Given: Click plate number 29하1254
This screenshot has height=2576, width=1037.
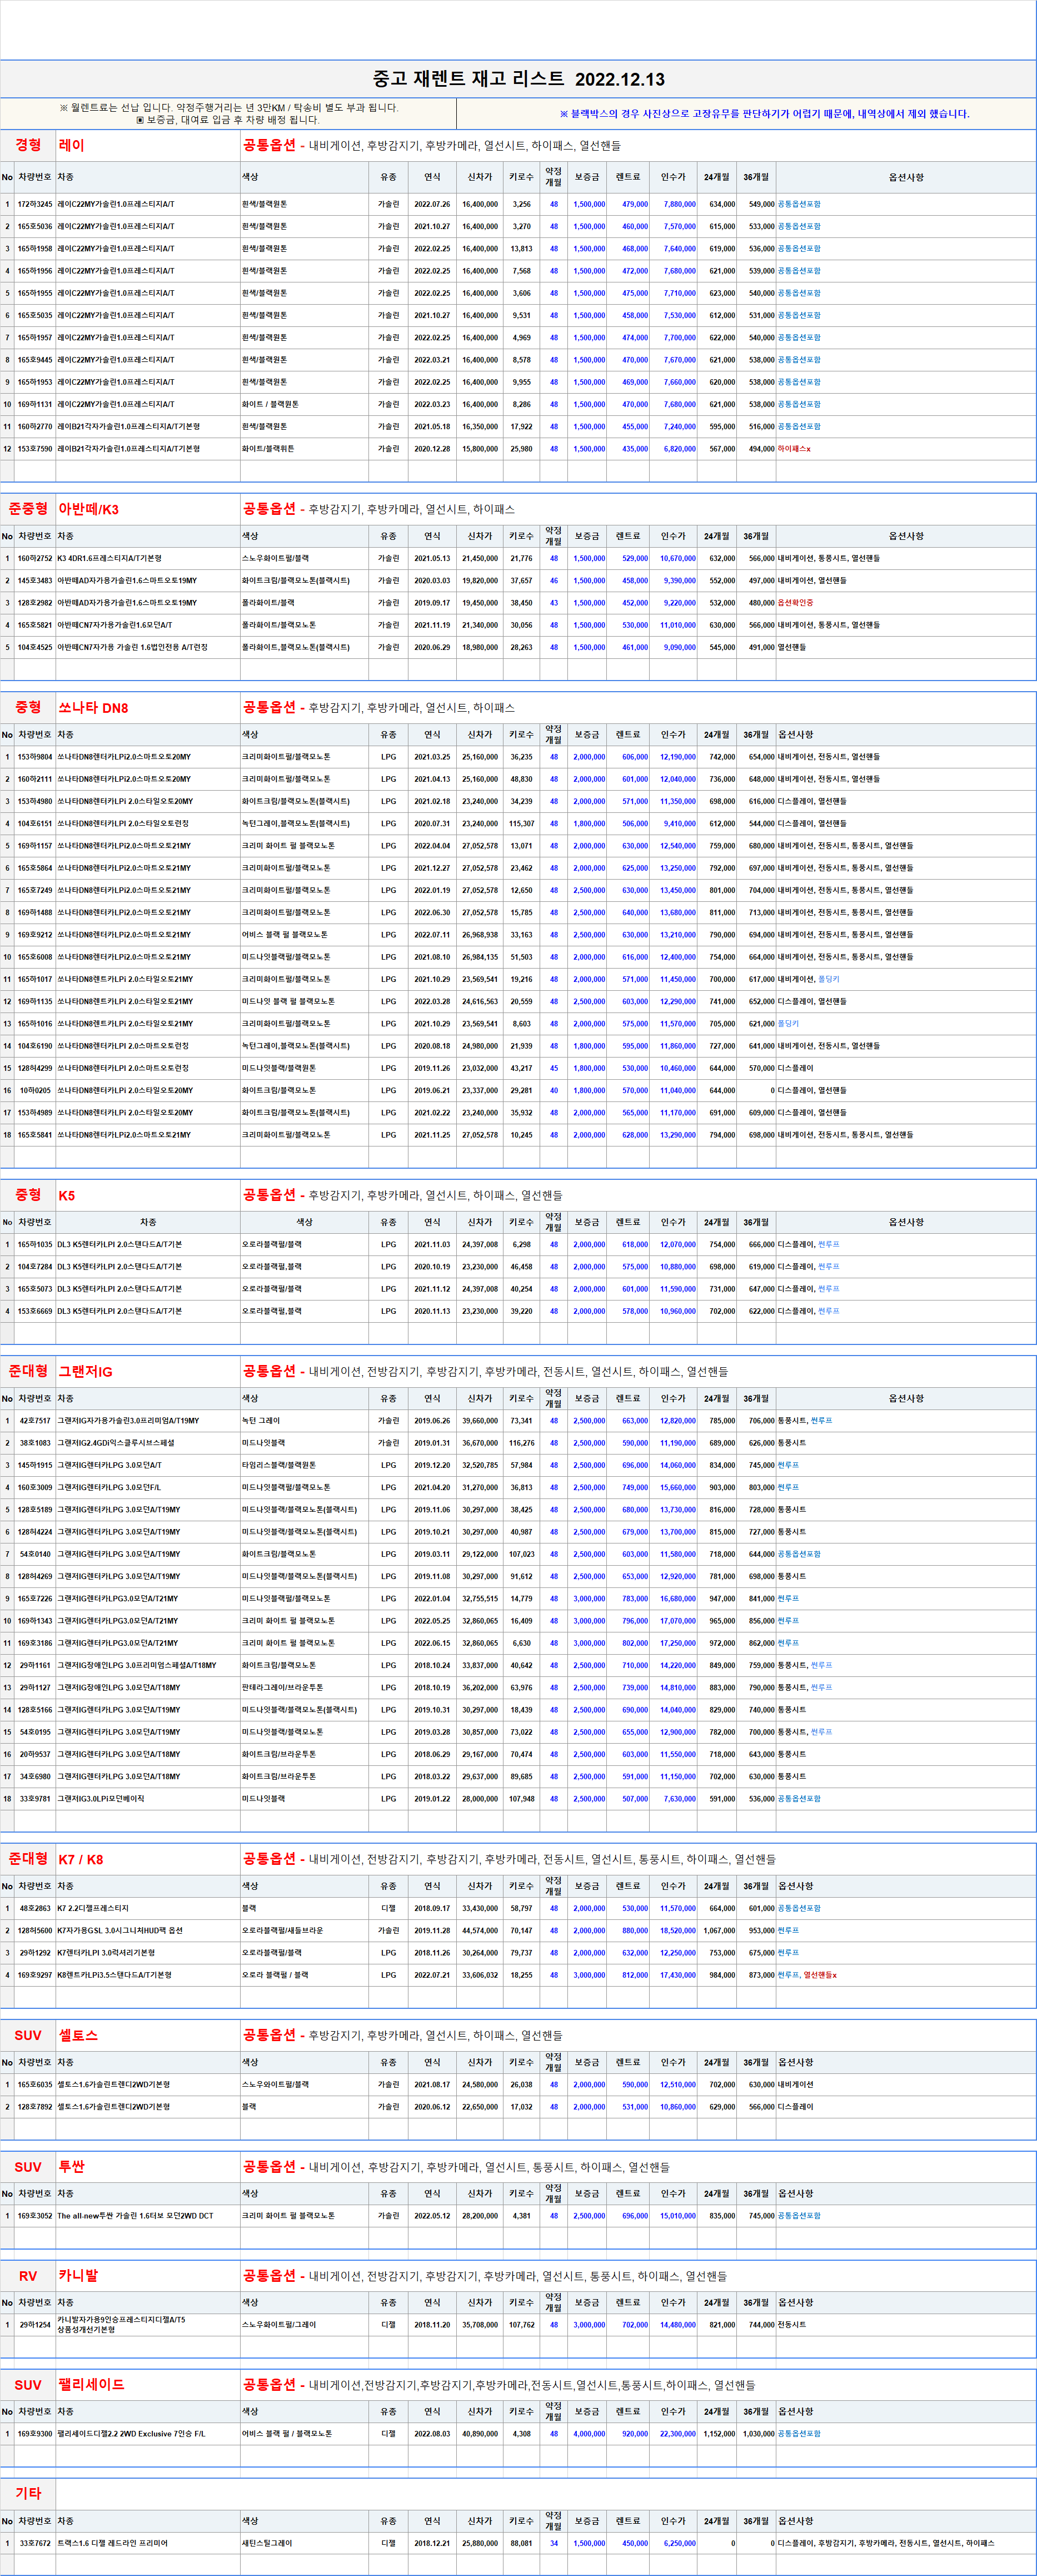Looking at the screenshot, I should coord(35,2324).
